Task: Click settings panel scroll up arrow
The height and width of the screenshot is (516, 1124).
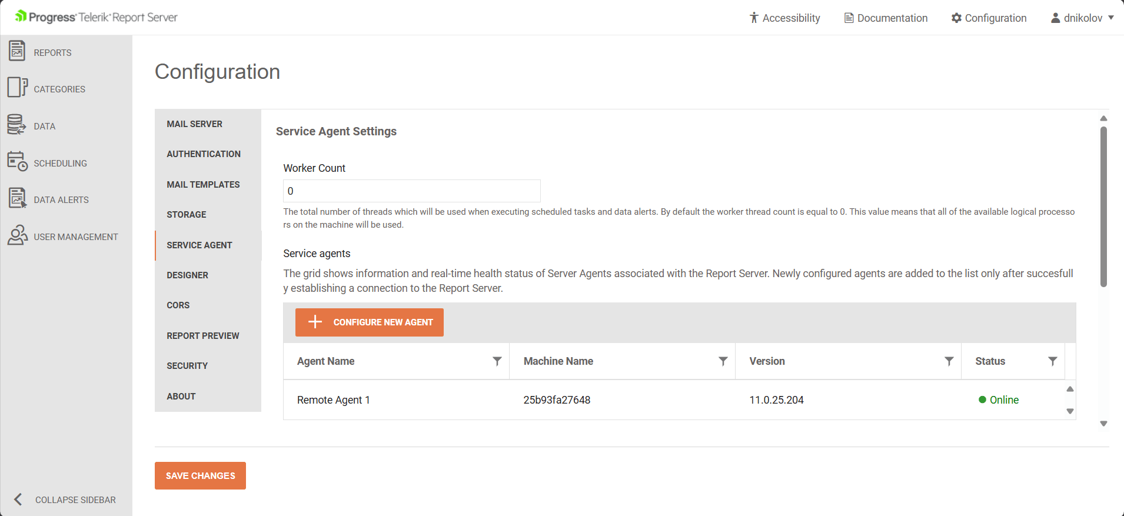Action: [x=1103, y=118]
